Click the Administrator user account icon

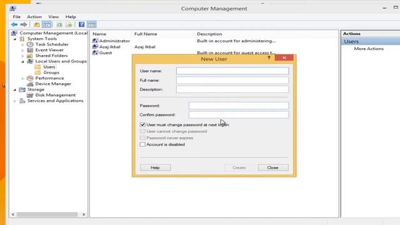[x=95, y=41]
